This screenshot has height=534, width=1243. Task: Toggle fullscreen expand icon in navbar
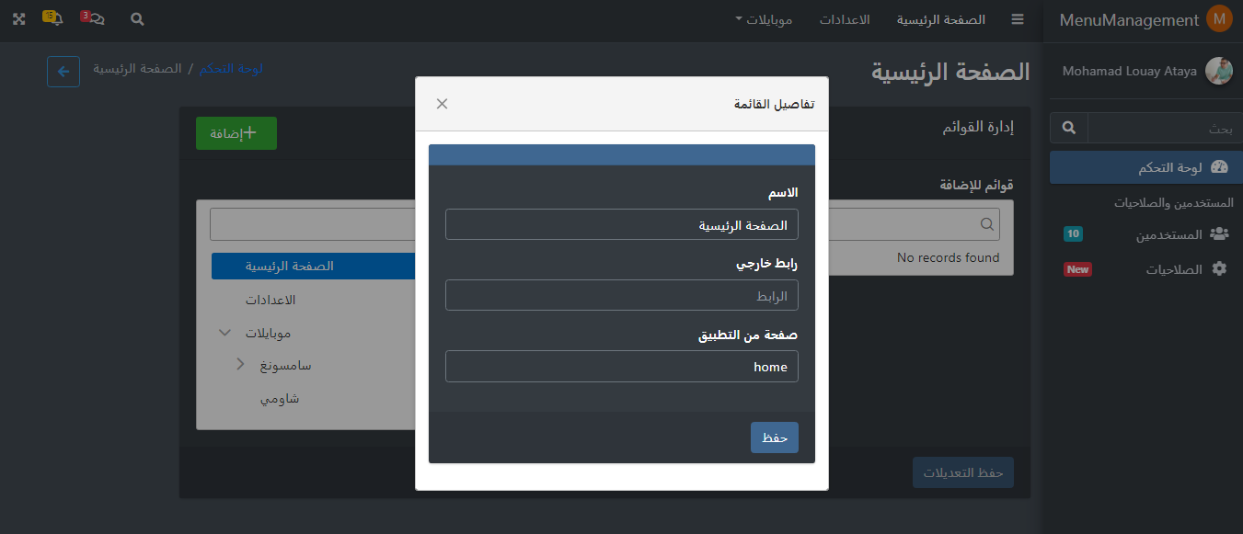[x=18, y=19]
